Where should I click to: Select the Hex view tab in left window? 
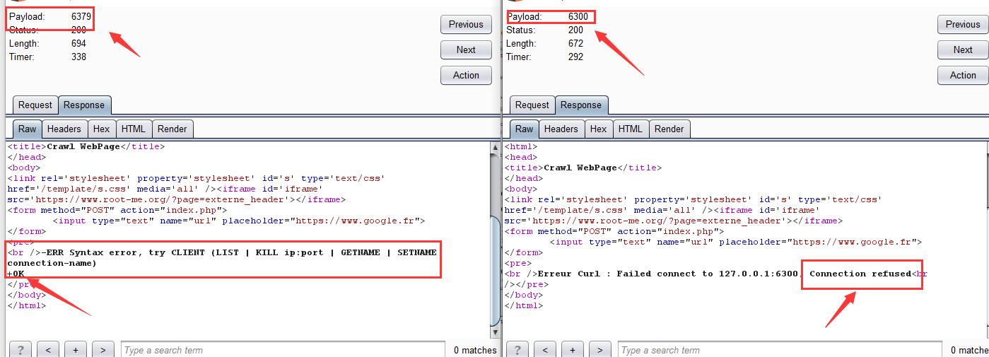click(x=102, y=129)
